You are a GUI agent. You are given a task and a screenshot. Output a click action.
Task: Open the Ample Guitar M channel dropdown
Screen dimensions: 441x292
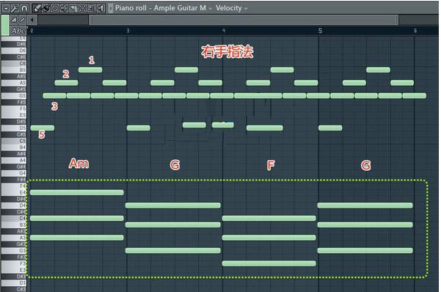tap(211, 9)
